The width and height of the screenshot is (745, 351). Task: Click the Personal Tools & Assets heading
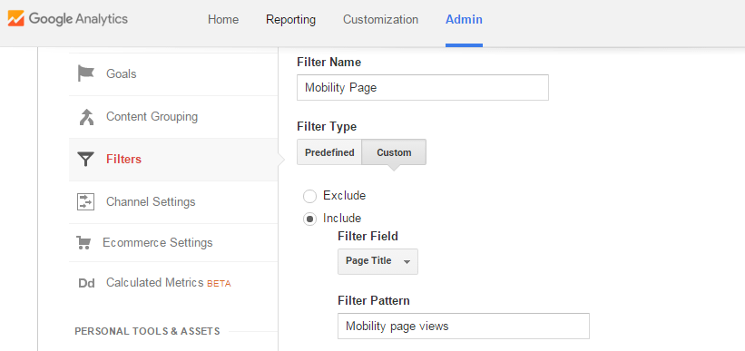click(147, 331)
